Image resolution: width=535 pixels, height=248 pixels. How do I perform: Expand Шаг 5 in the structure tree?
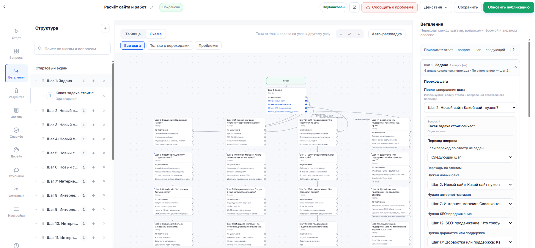(36, 153)
